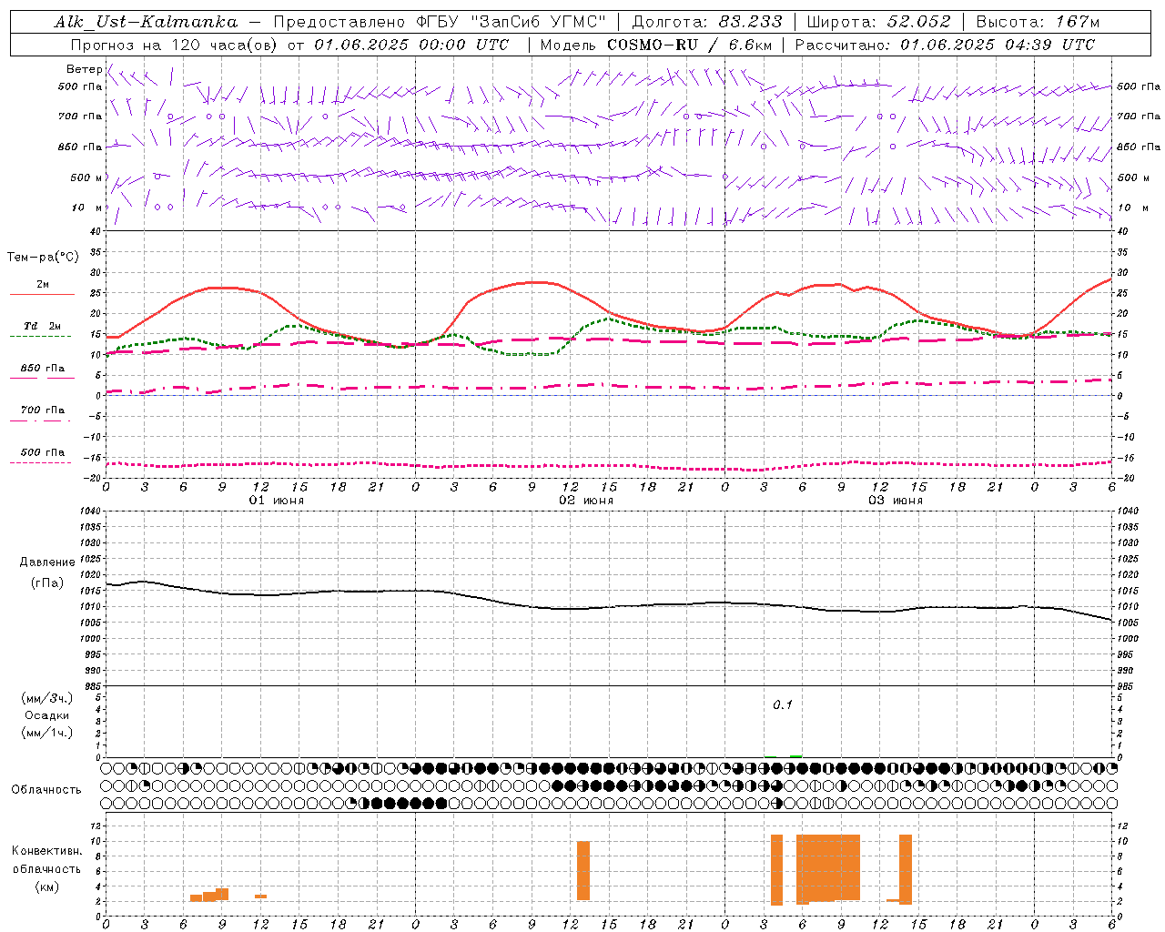Click the orange convective bar near 12h on 02 июня
1165x932 pixels.
[x=583, y=871]
